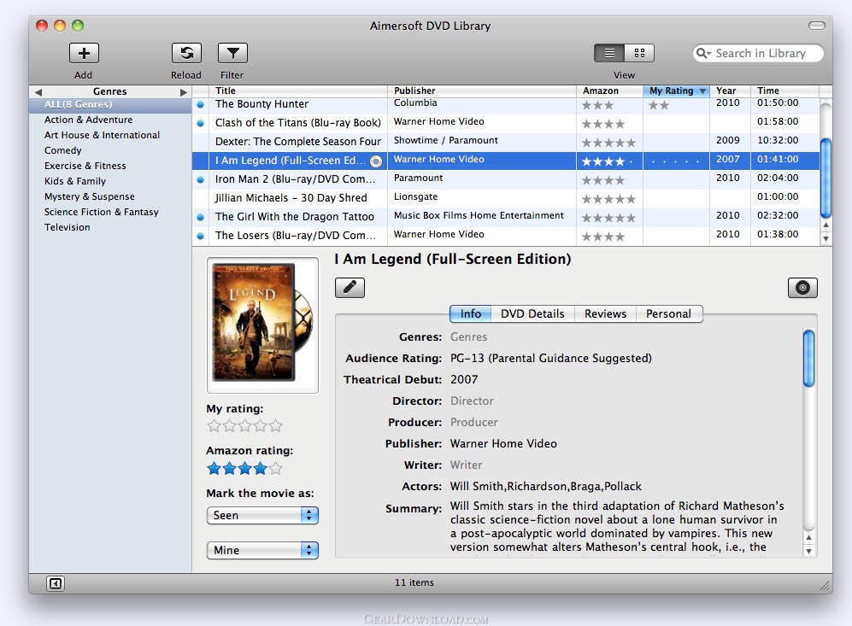Viewport: 852px width, 626px height.
Task: Click the Genres left arrow
Action: click(x=38, y=91)
